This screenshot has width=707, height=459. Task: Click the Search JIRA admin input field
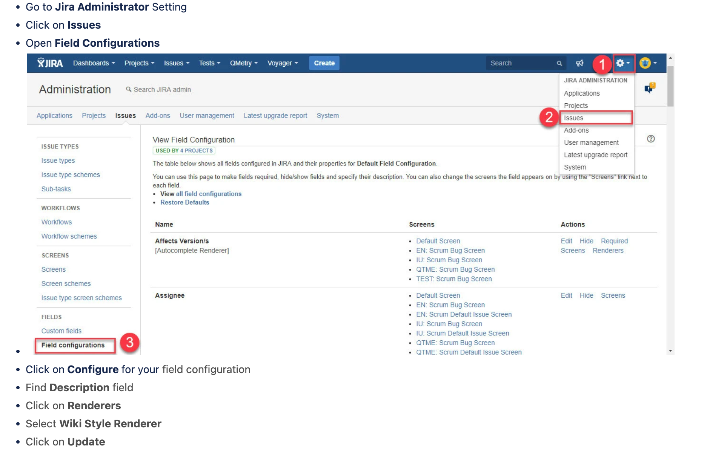coord(162,90)
